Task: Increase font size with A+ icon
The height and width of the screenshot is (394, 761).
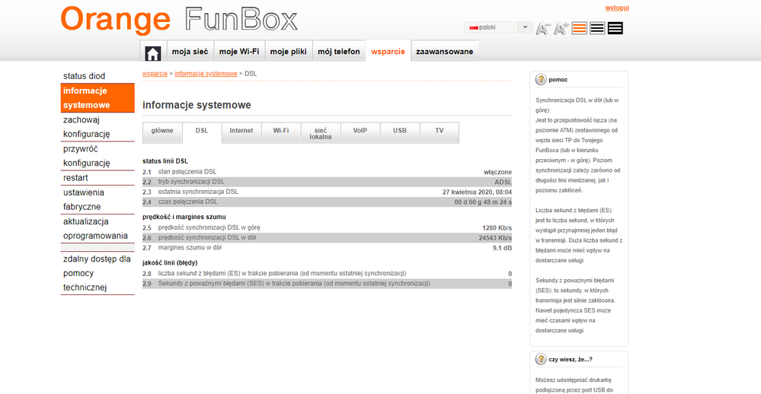Action: (561, 29)
